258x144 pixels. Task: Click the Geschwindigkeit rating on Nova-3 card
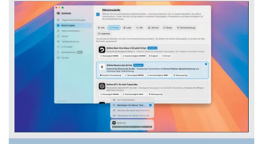pyautogui.click(x=134, y=56)
